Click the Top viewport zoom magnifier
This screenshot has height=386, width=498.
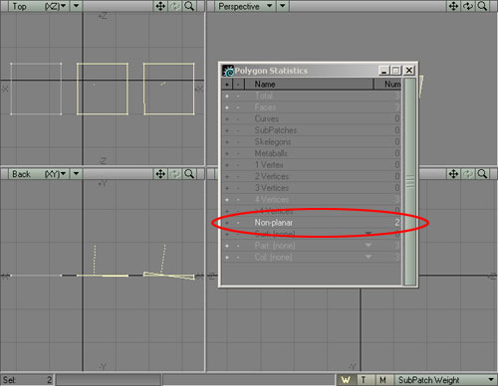pyautogui.click(x=189, y=6)
